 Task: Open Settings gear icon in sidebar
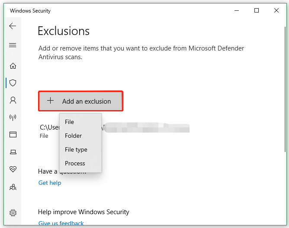coord(13,213)
